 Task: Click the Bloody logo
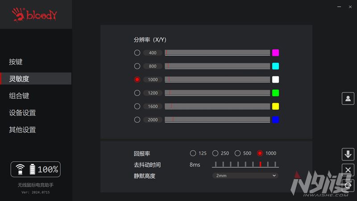coord(36,15)
